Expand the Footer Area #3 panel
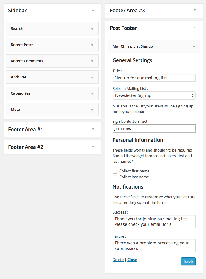This screenshot has width=206, height=279. point(195,10)
